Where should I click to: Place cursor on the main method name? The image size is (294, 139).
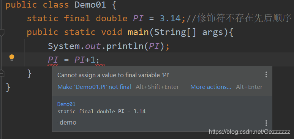click(x=138, y=32)
